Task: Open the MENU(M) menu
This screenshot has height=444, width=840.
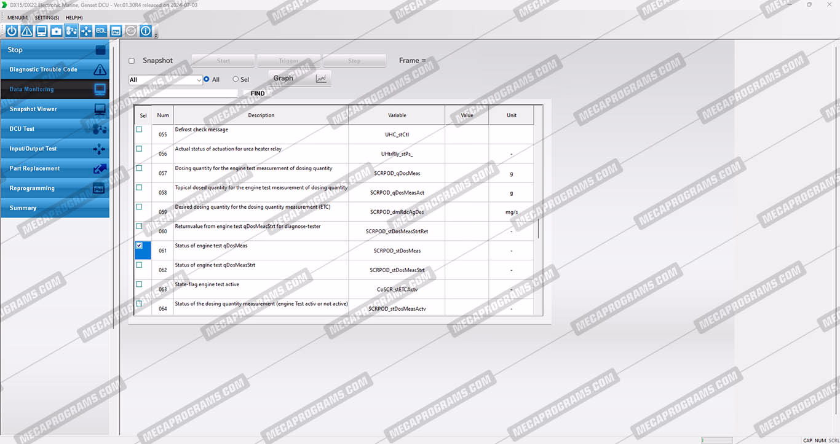Action: 18,18
